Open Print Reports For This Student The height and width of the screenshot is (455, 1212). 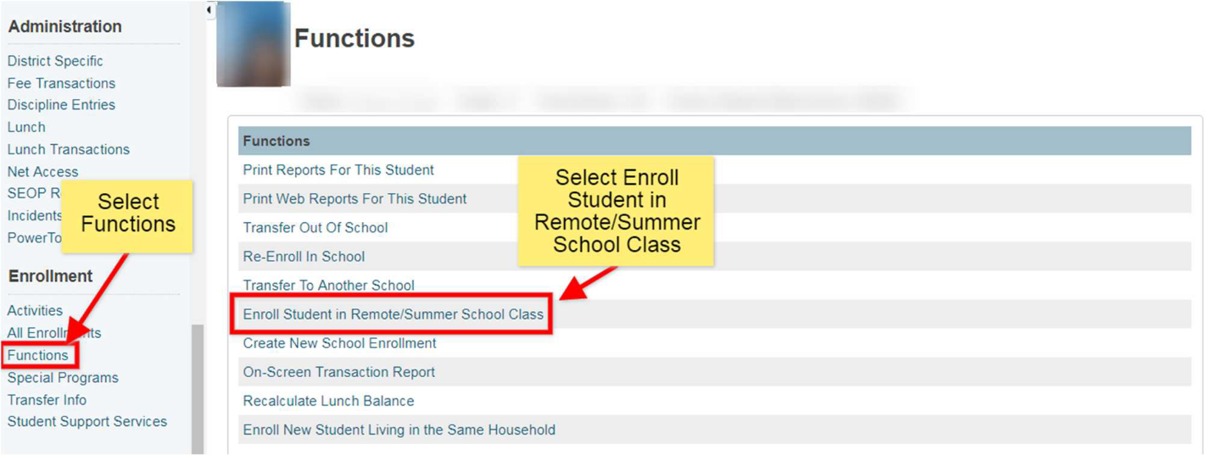click(338, 170)
